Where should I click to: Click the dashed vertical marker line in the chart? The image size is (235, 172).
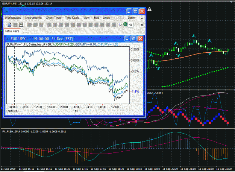pos(15,75)
